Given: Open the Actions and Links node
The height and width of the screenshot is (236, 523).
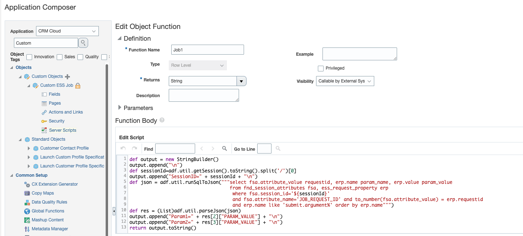Looking at the screenshot, I should click(x=66, y=112).
